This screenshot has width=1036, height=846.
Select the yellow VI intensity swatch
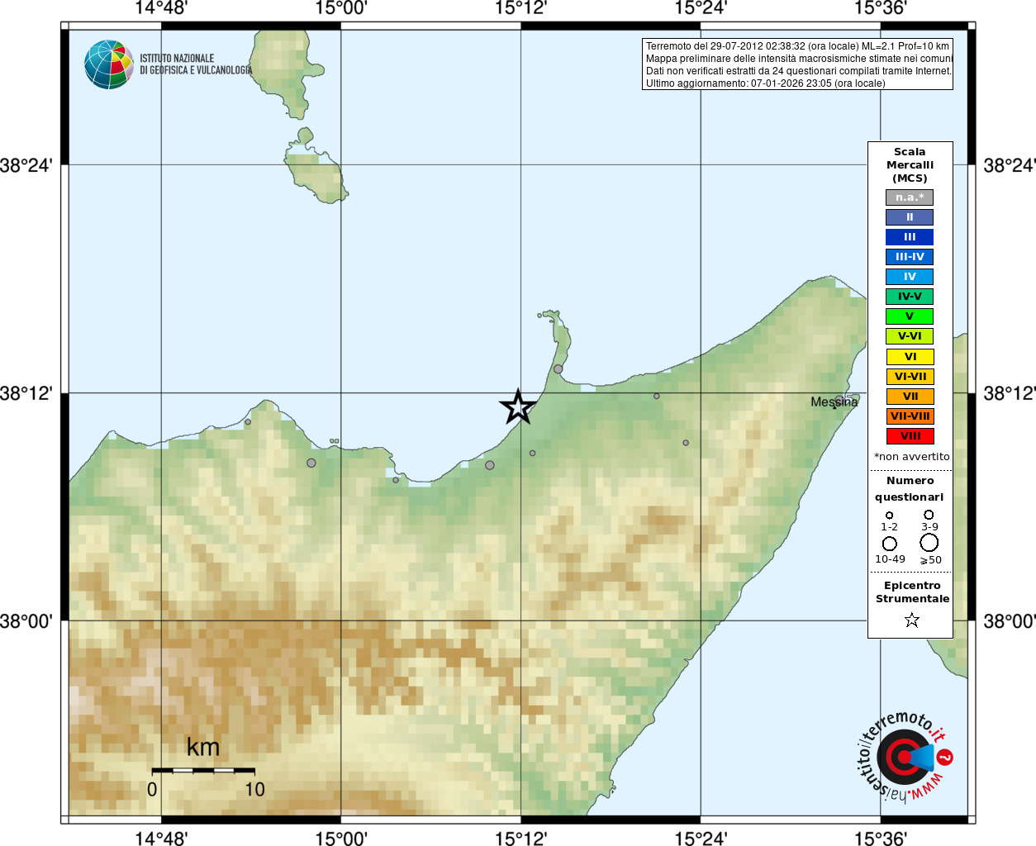click(x=910, y=357)
